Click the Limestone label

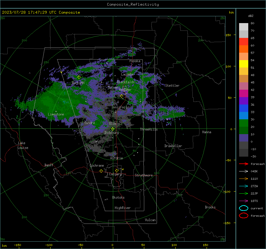pyautogui.click(x=56, y=114)
